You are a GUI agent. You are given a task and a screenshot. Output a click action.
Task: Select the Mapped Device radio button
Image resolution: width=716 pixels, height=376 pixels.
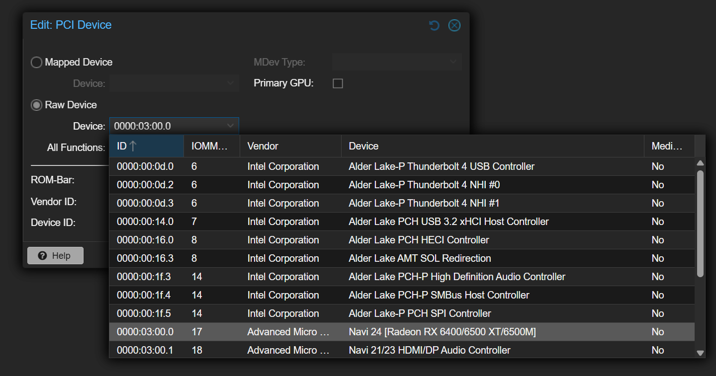tap(37, 63)
